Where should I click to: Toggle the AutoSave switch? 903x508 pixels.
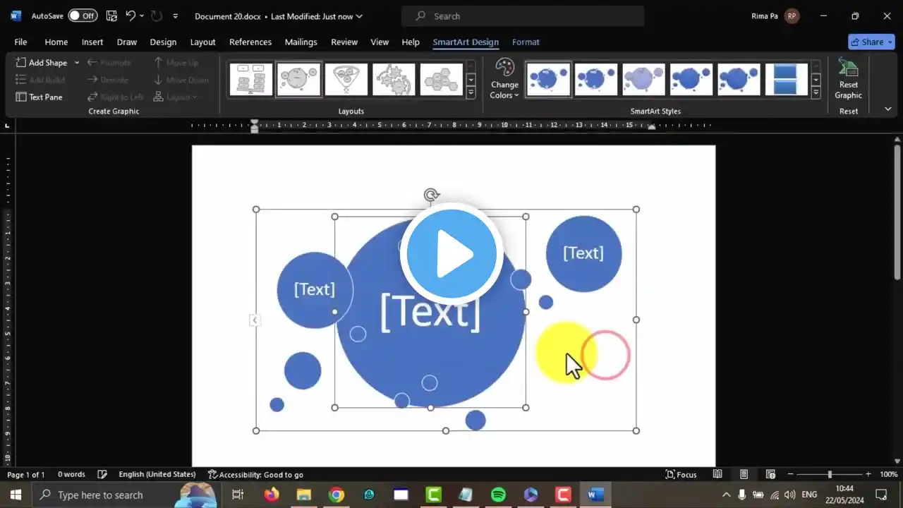(x=83, y=16)
